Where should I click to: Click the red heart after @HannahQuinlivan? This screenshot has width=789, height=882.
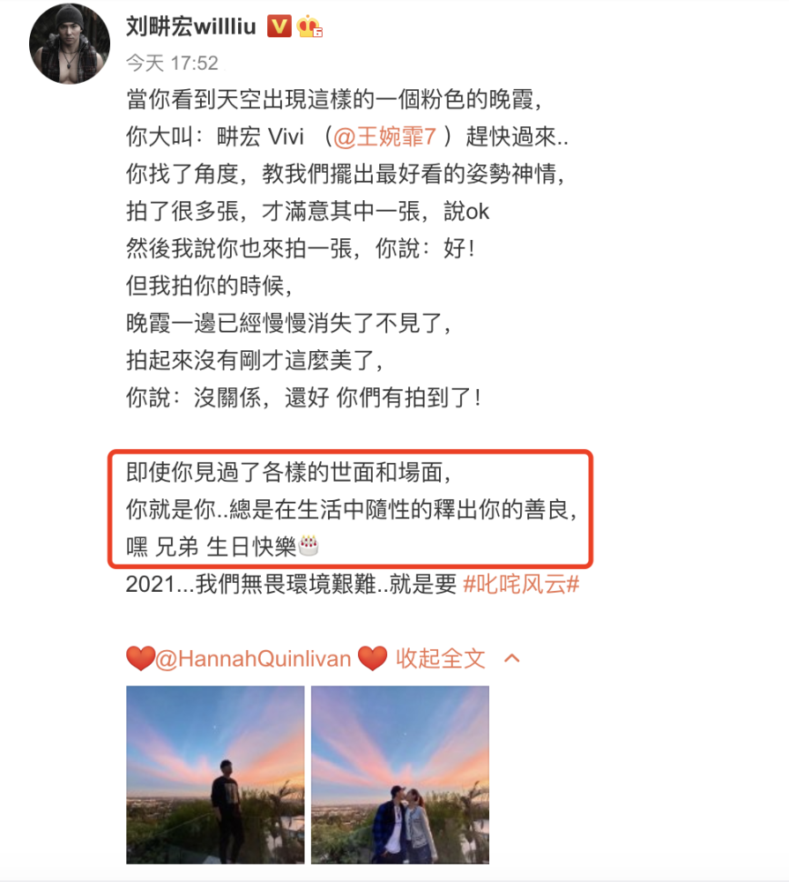tap(372, 659)
